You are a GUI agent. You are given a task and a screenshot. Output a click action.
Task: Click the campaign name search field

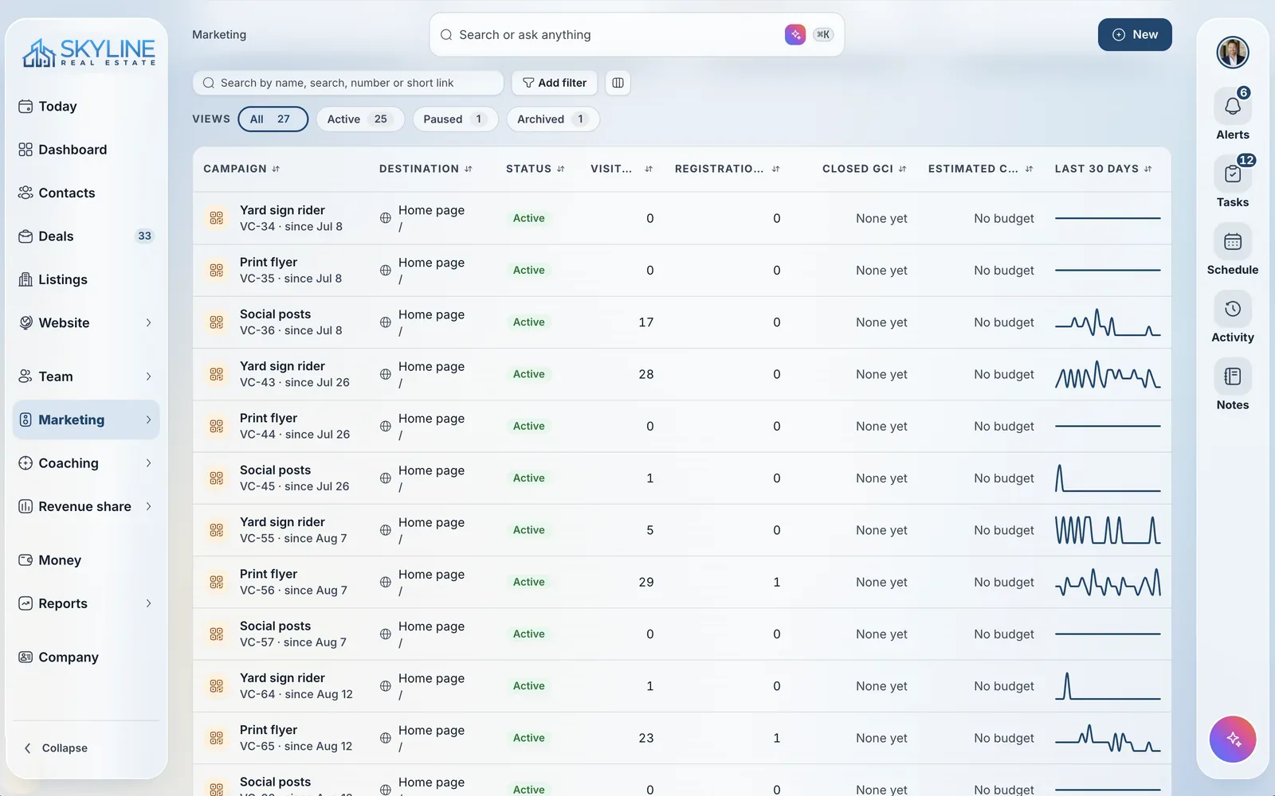[347, 83]
